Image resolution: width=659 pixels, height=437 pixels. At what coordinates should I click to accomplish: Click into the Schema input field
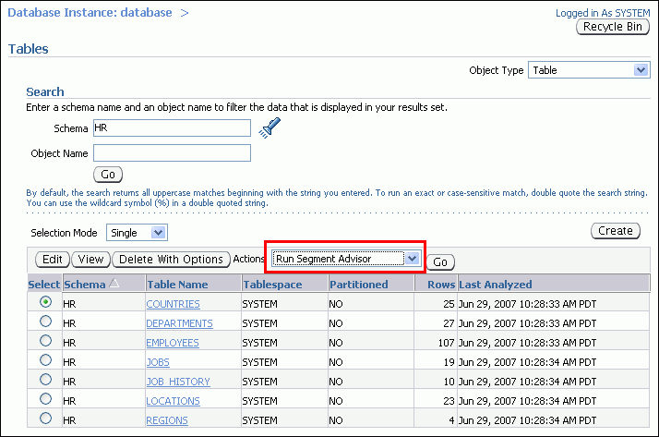click(x=172, y=128)
